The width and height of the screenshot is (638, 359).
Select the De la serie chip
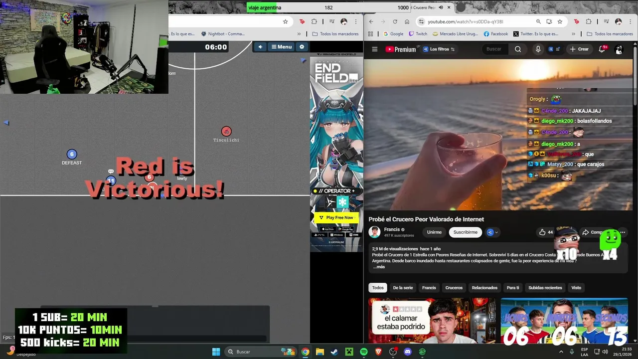click(403, 288)
